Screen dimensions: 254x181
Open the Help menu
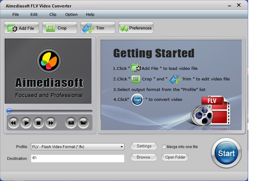[90, 15]
